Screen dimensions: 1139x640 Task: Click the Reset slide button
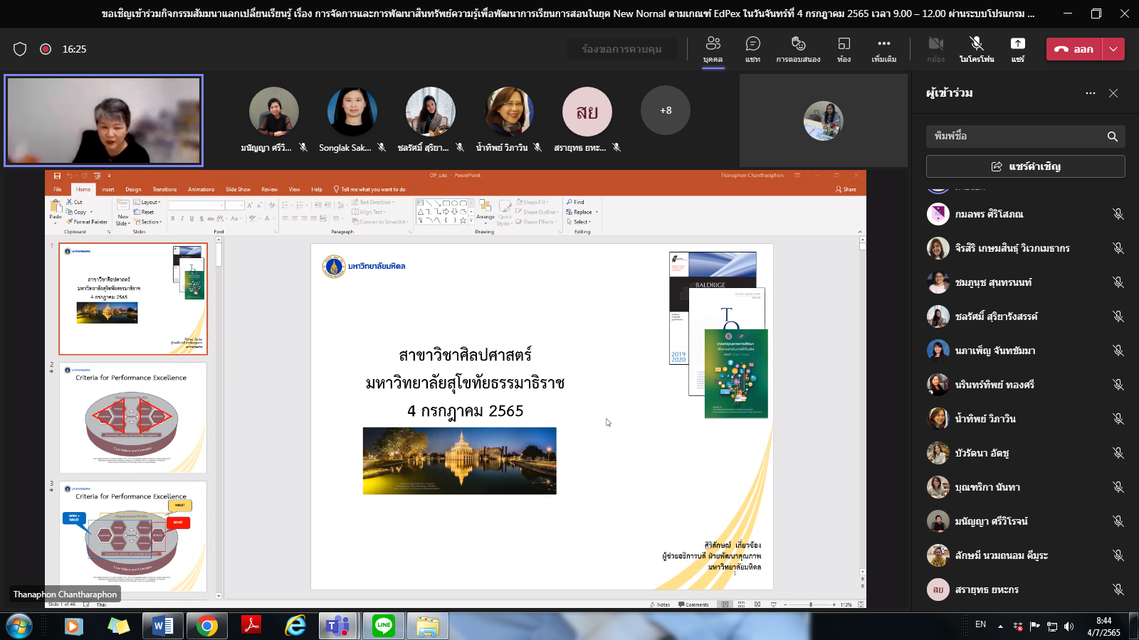point(145,212)
